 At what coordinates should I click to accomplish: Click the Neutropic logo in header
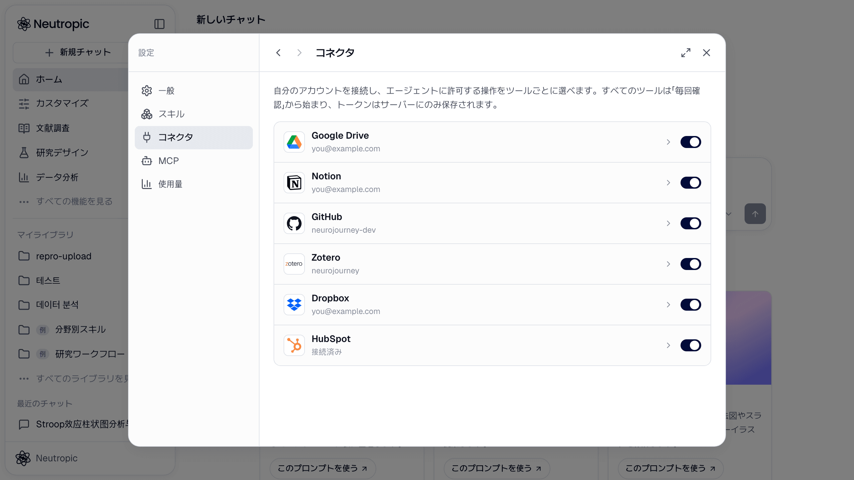[x=53, y=24]
